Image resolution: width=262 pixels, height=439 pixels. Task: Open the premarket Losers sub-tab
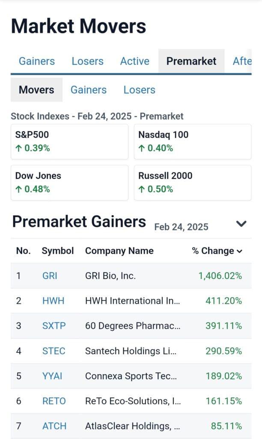[139, 90]
